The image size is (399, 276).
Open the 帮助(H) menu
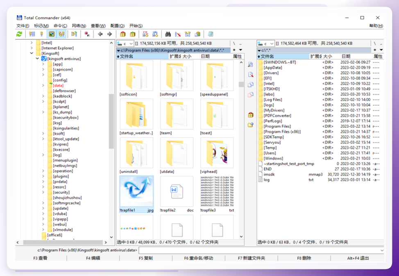point(376,26)
